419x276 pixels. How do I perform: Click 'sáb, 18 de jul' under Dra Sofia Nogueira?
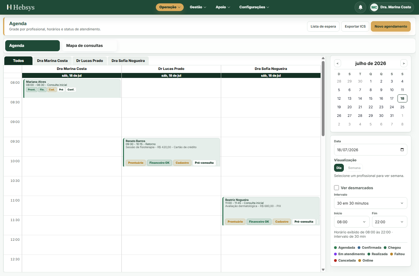pyautogui.click(x=271, y=75)
